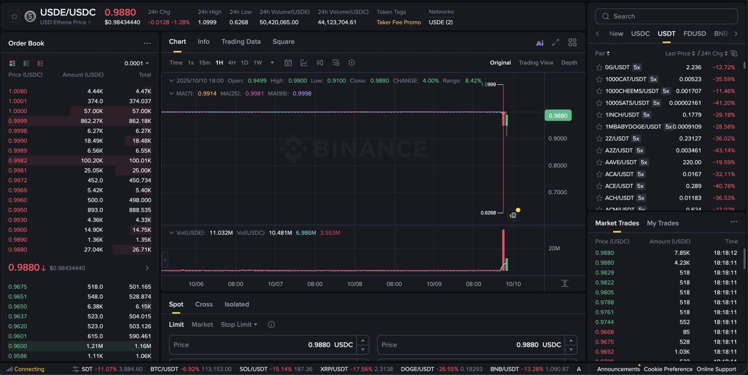Screen dimensions: 748x375
Task: Open the Taker Fee Promo link
Action: tap(398, 22)
